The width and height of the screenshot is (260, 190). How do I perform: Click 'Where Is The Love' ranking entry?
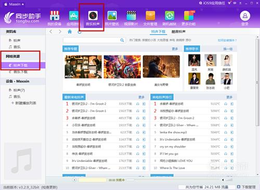click(172, 168)
